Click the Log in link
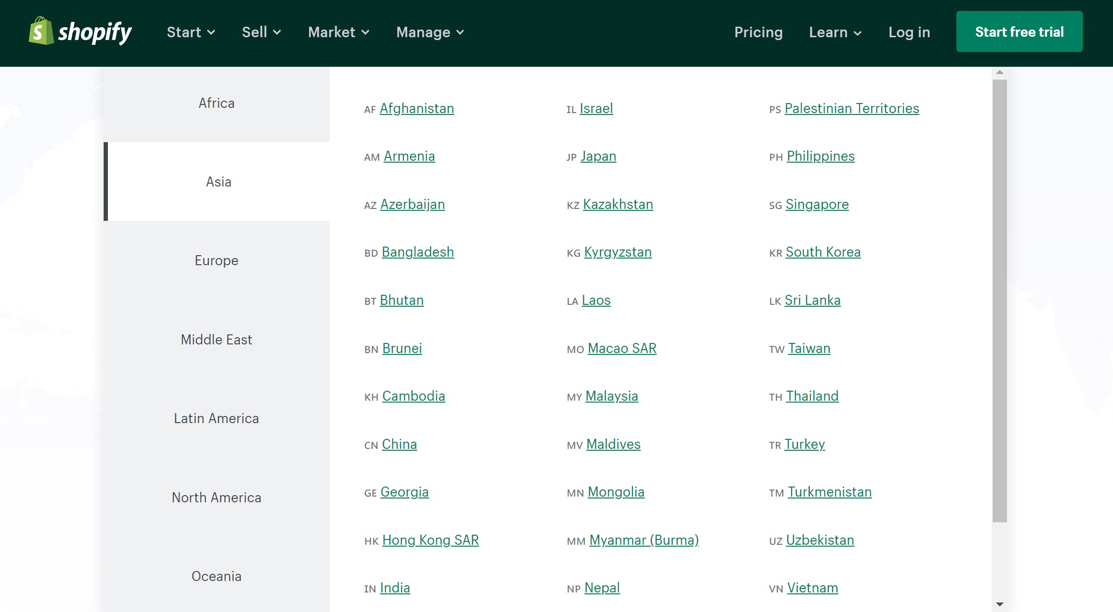This screenshot has height=612, width=1113. coord(909,32)
